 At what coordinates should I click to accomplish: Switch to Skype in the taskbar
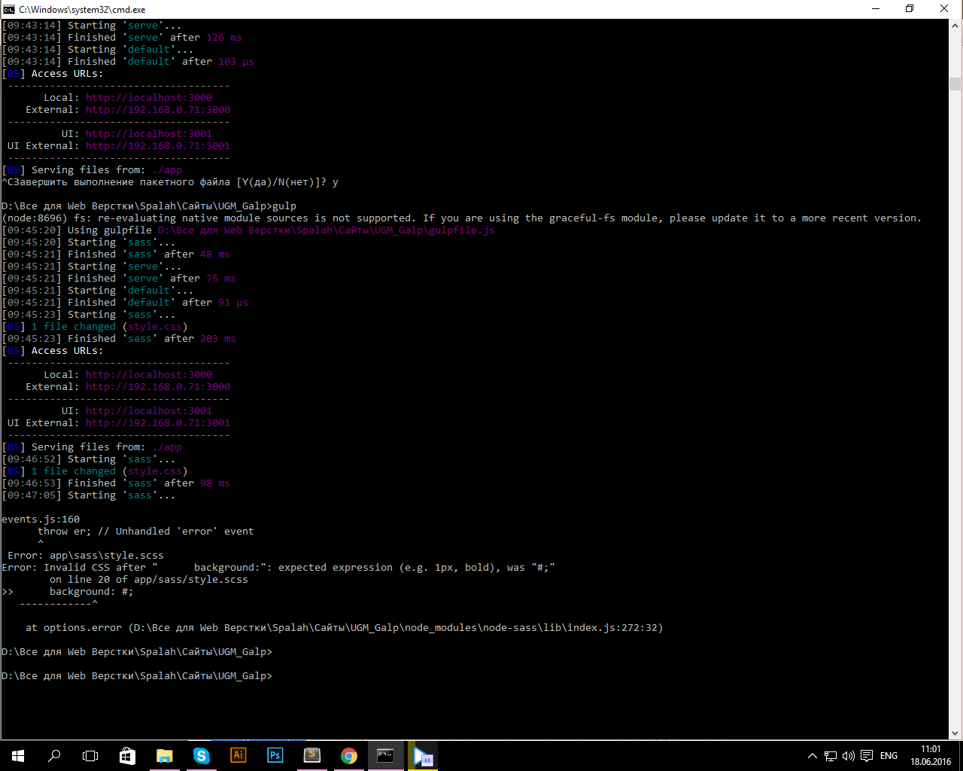point(201,756)
